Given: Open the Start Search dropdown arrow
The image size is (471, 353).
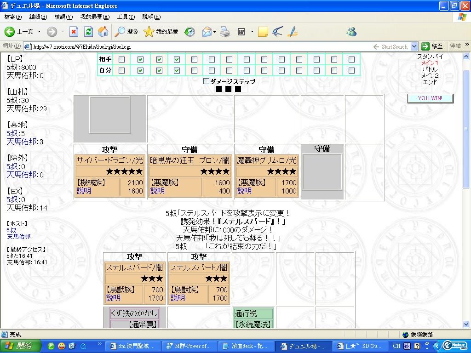Looking at the screenshot, I should point(414,46).
